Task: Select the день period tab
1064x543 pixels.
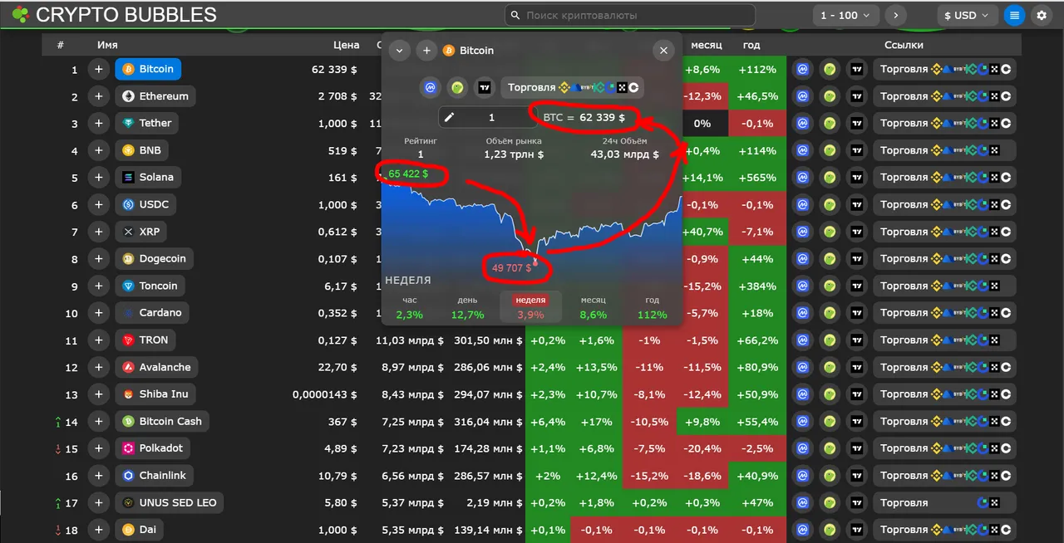Action: 467,307
